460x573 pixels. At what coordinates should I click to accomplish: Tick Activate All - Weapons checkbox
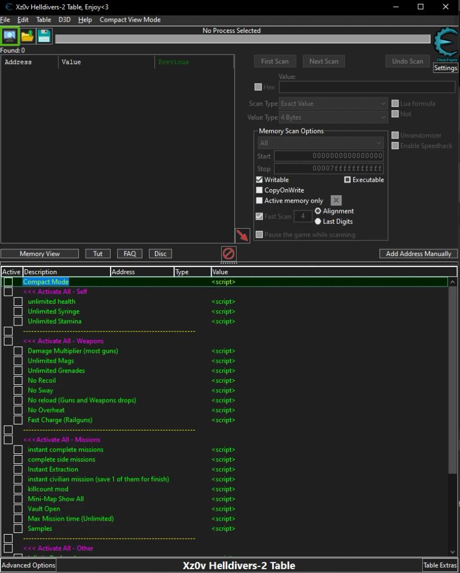[x=8, y=341]
